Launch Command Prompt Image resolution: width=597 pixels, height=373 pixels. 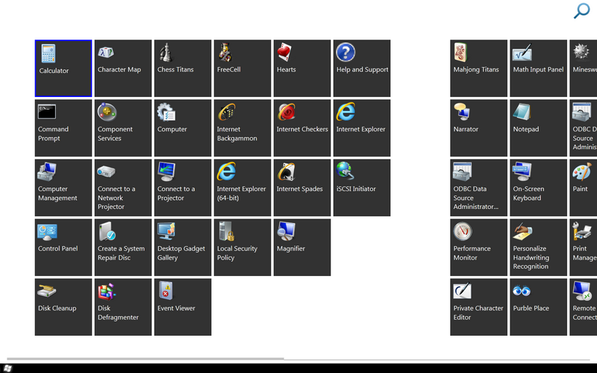(x=63, y=128)
